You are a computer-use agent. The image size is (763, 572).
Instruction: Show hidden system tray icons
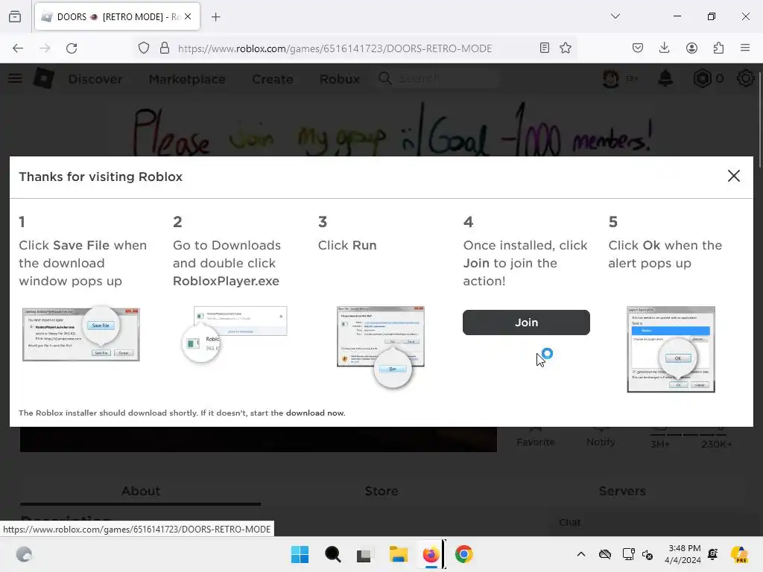(581, 554)
